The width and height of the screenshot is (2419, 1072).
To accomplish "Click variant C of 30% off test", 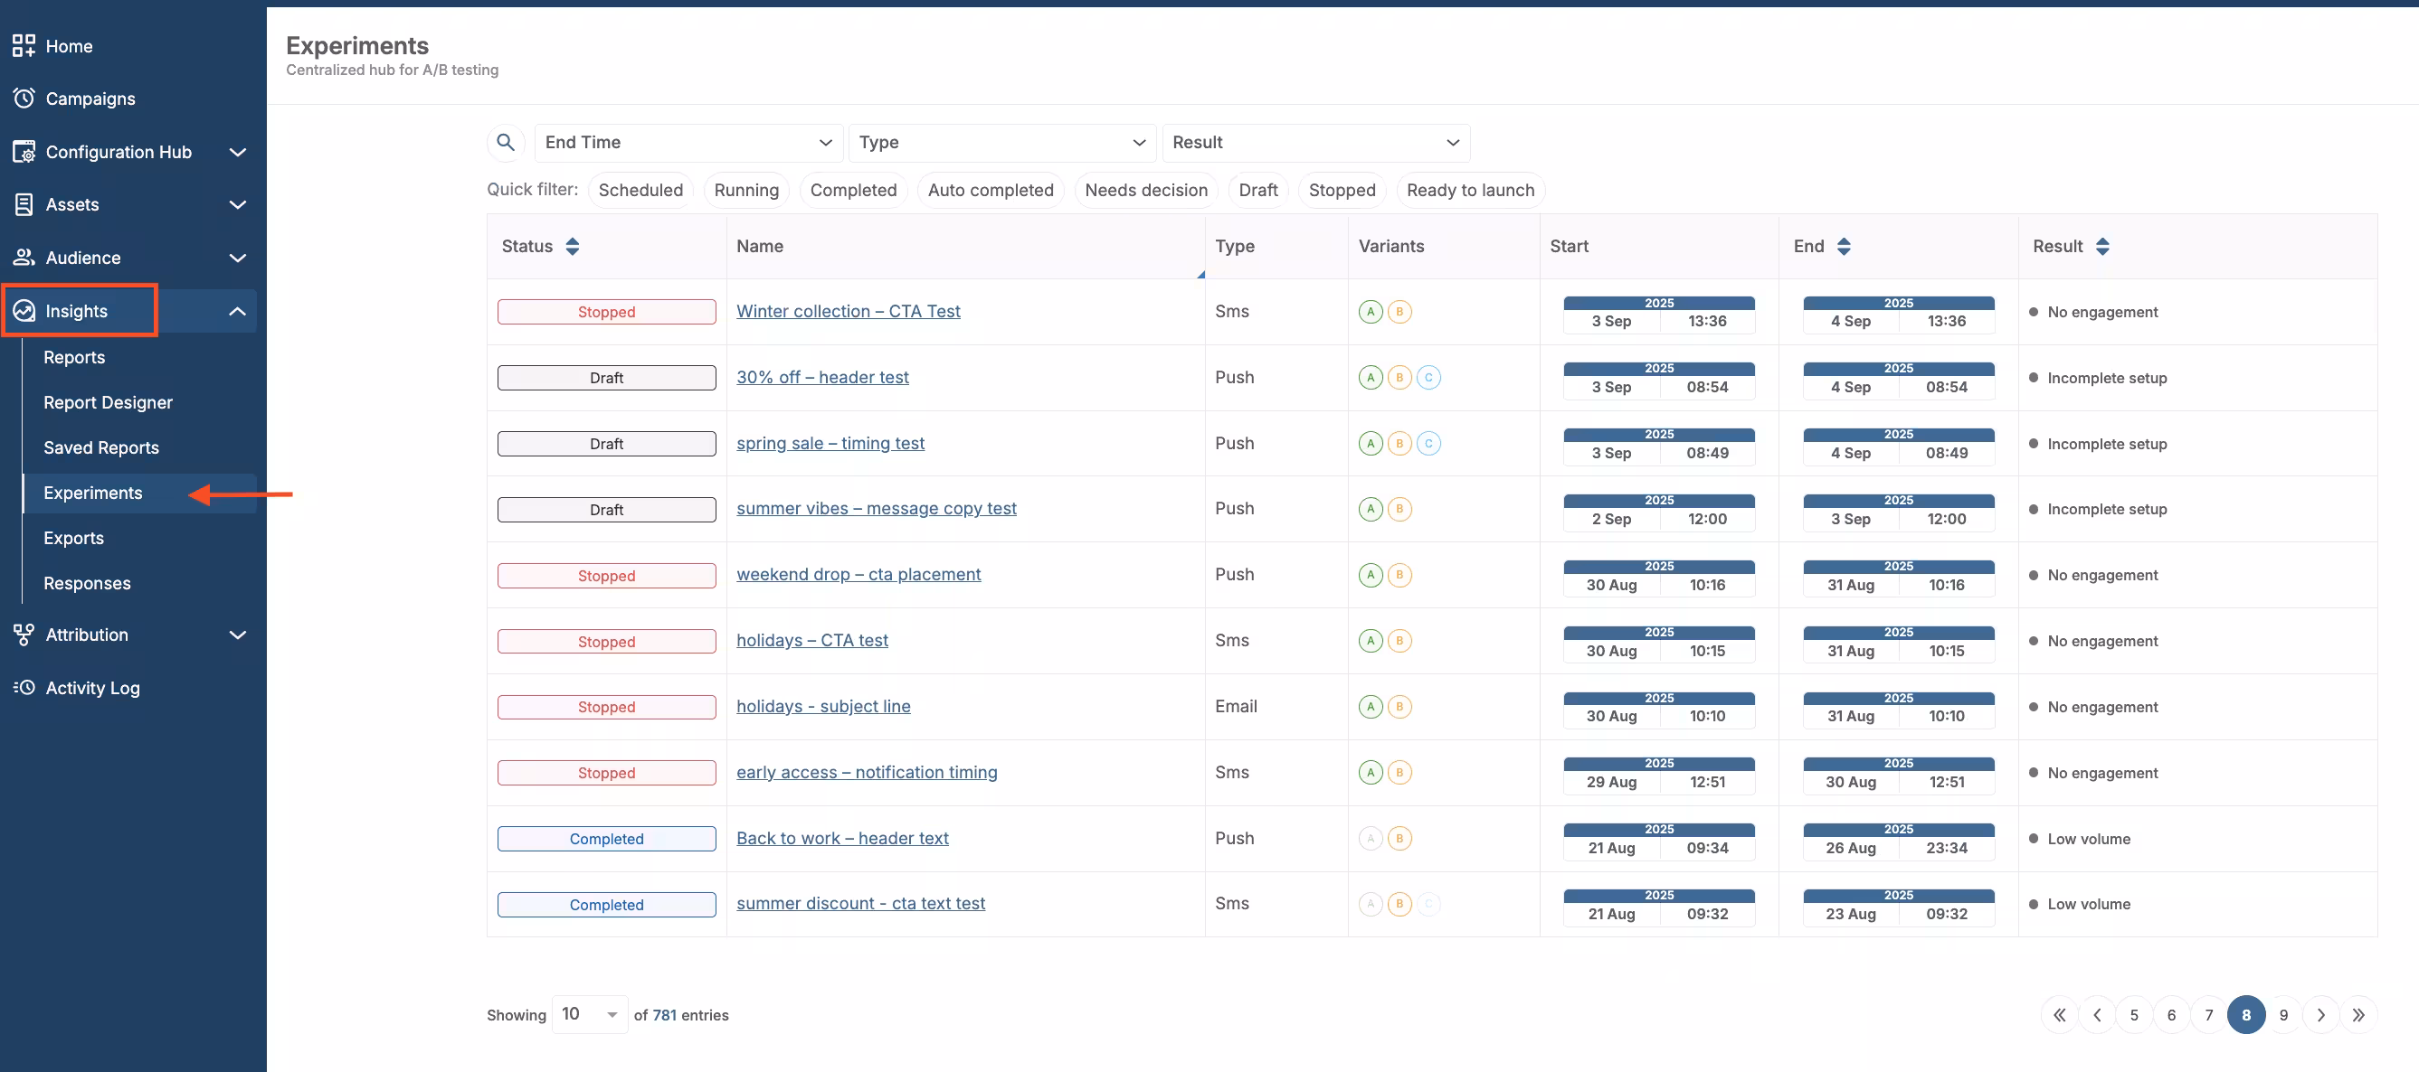I will click(1428, 378).
